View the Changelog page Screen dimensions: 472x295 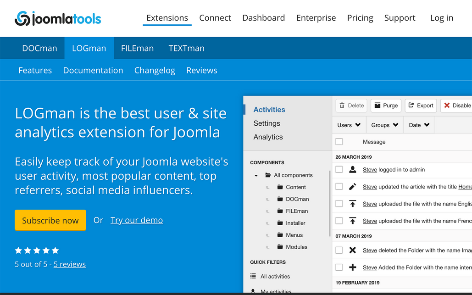coord(155,71)
